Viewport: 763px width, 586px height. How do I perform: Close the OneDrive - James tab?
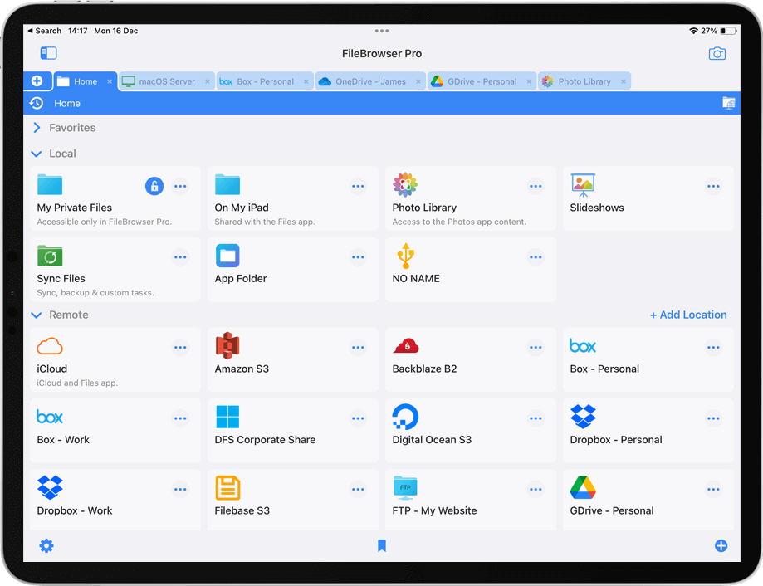[418, 81]
